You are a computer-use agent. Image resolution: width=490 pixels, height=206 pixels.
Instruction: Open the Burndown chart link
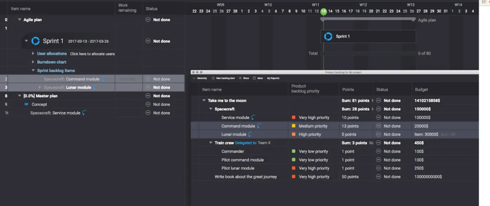pos(51,62)
